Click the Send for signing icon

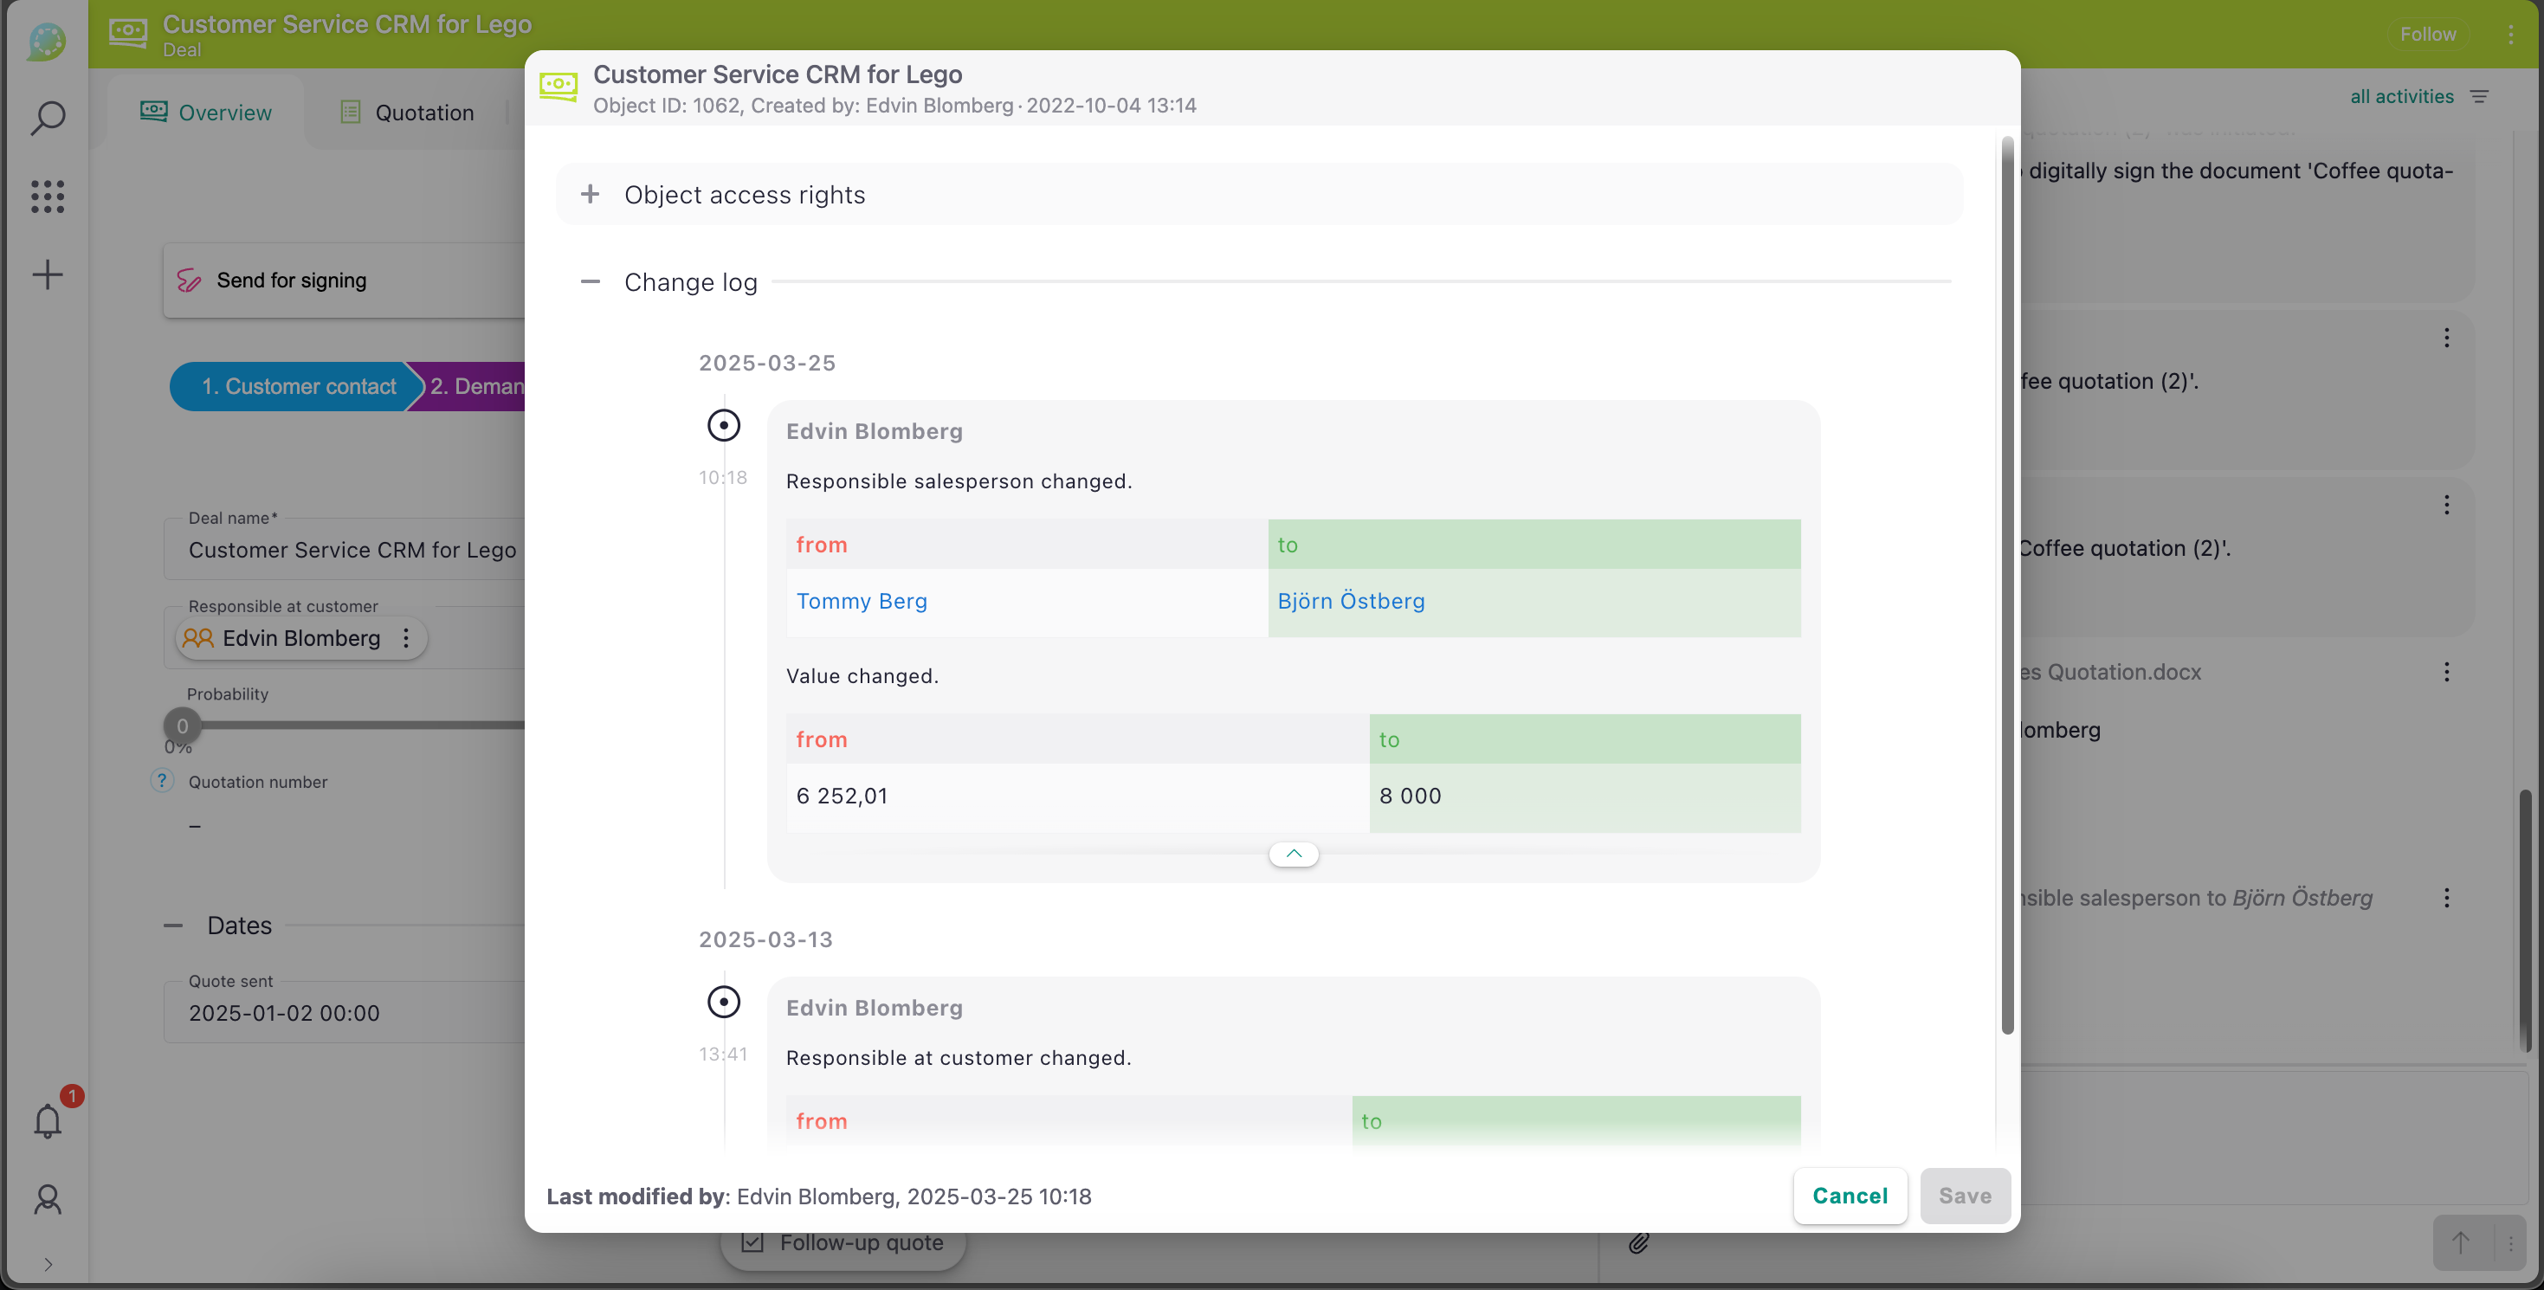click(x=189, y=281)
